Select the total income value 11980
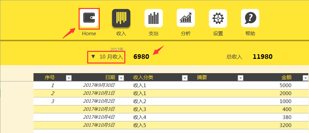 263,57
